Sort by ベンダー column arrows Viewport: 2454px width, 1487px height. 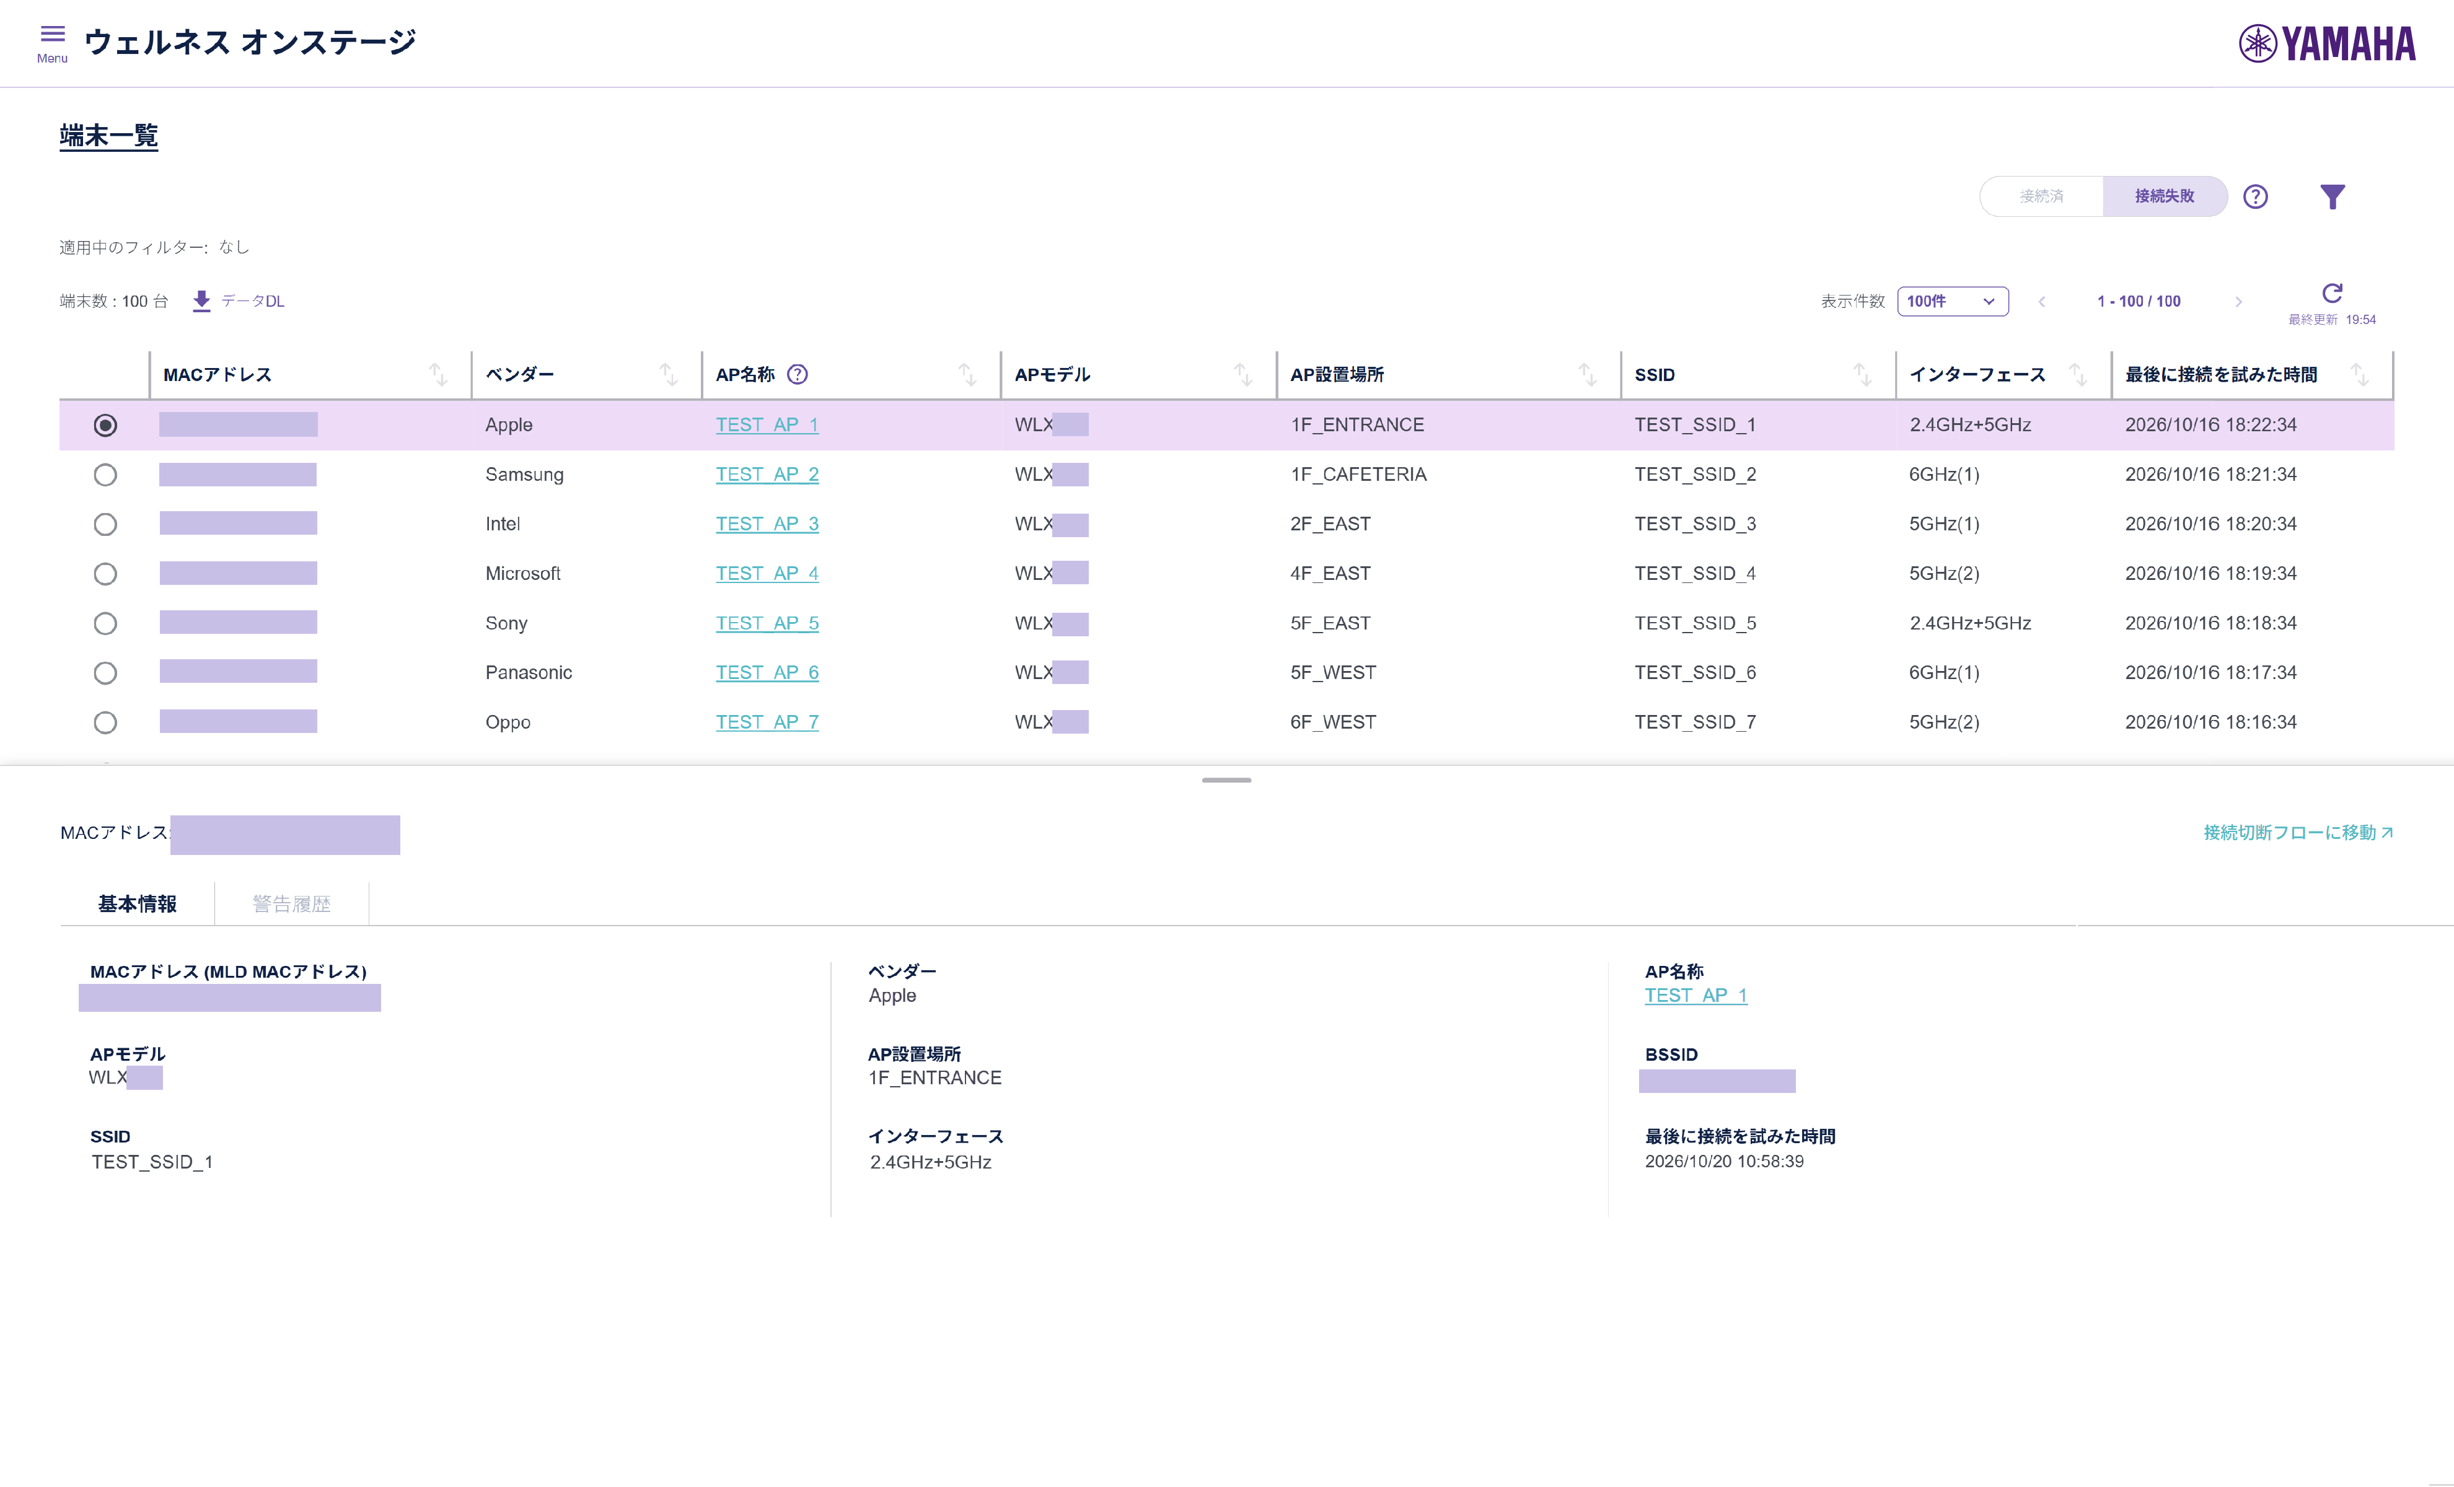(668, 374)
